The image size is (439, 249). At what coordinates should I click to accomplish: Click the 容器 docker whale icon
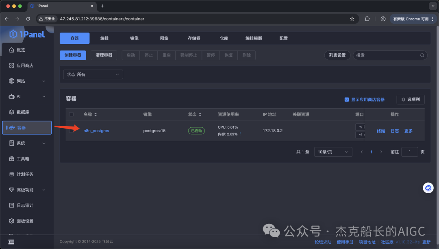coord(12,128)
